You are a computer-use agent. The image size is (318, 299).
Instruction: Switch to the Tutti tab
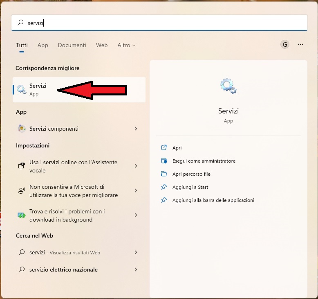coord(22,45)
